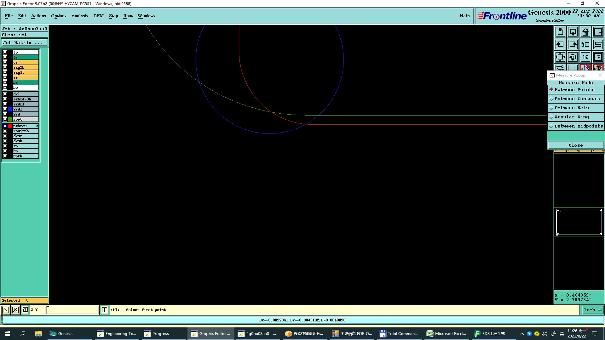Select the Between Contours measure mode
Screen dimensions: 605x340
[577, 99]
